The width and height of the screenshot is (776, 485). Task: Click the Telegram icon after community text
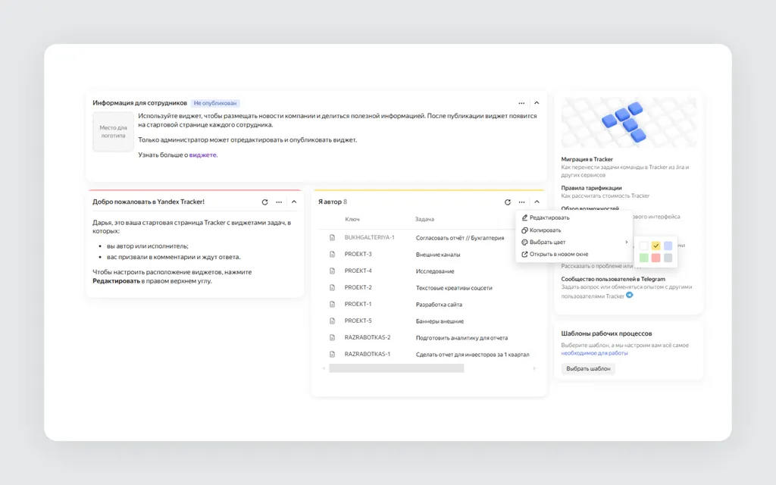click(630, 295)
